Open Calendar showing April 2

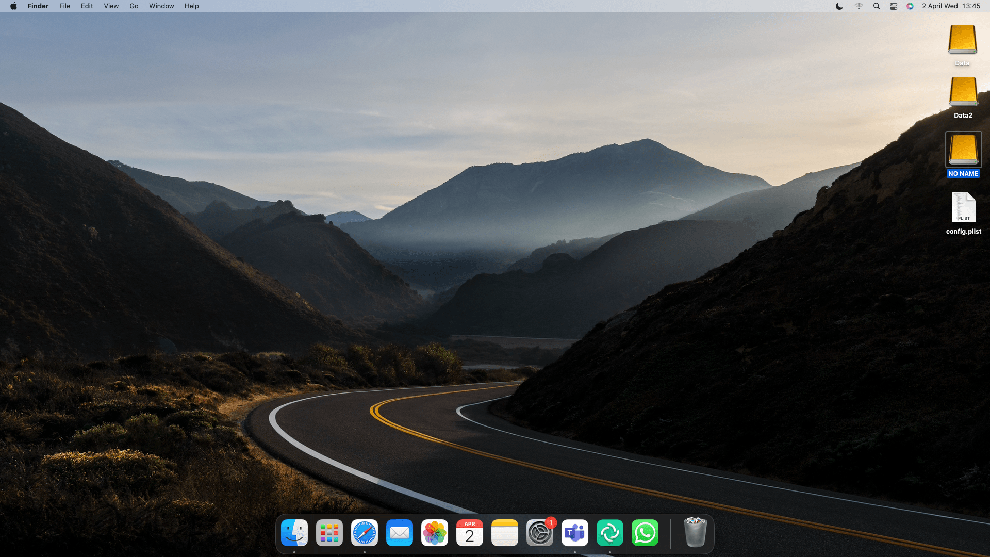click(470, 533)
